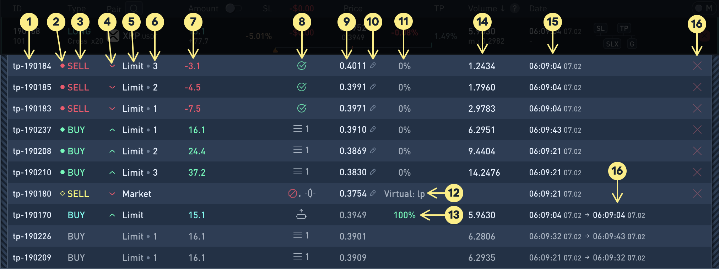Image resolution: width=719 pixels, height=269 pixels.
Task: Click the pencil icon next to price 0.4011
Action: pos(373,65)
